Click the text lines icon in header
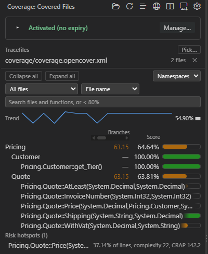 pos(143,7)
